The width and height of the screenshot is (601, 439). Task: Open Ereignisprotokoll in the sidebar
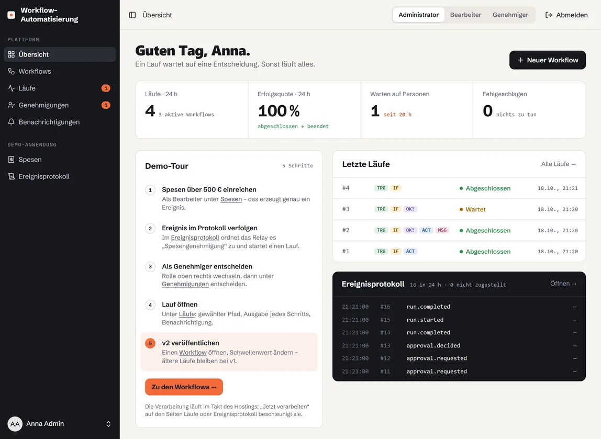pos(60,176)
